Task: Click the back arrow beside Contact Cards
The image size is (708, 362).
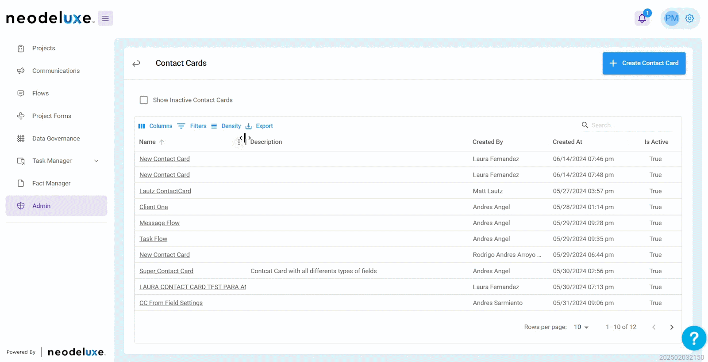Action: (136, 64)
